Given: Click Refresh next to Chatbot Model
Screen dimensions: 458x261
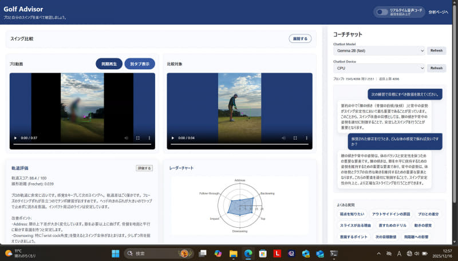Looking at the screenshot, I should [x=436, y=50].
